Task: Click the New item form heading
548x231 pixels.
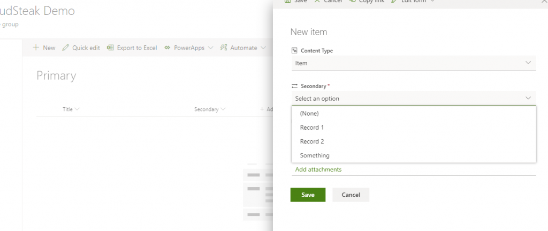Action: pyautogui.click(x=309, y=32)
